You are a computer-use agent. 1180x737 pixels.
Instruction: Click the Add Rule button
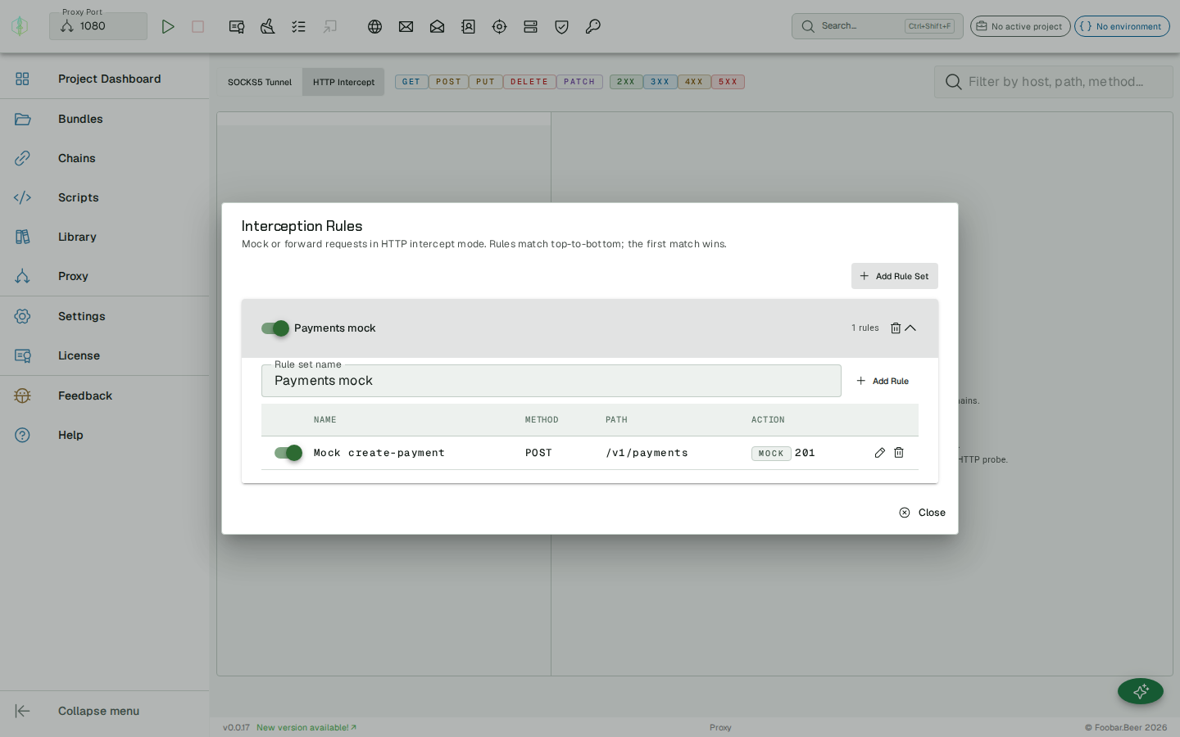coord(883,381)
